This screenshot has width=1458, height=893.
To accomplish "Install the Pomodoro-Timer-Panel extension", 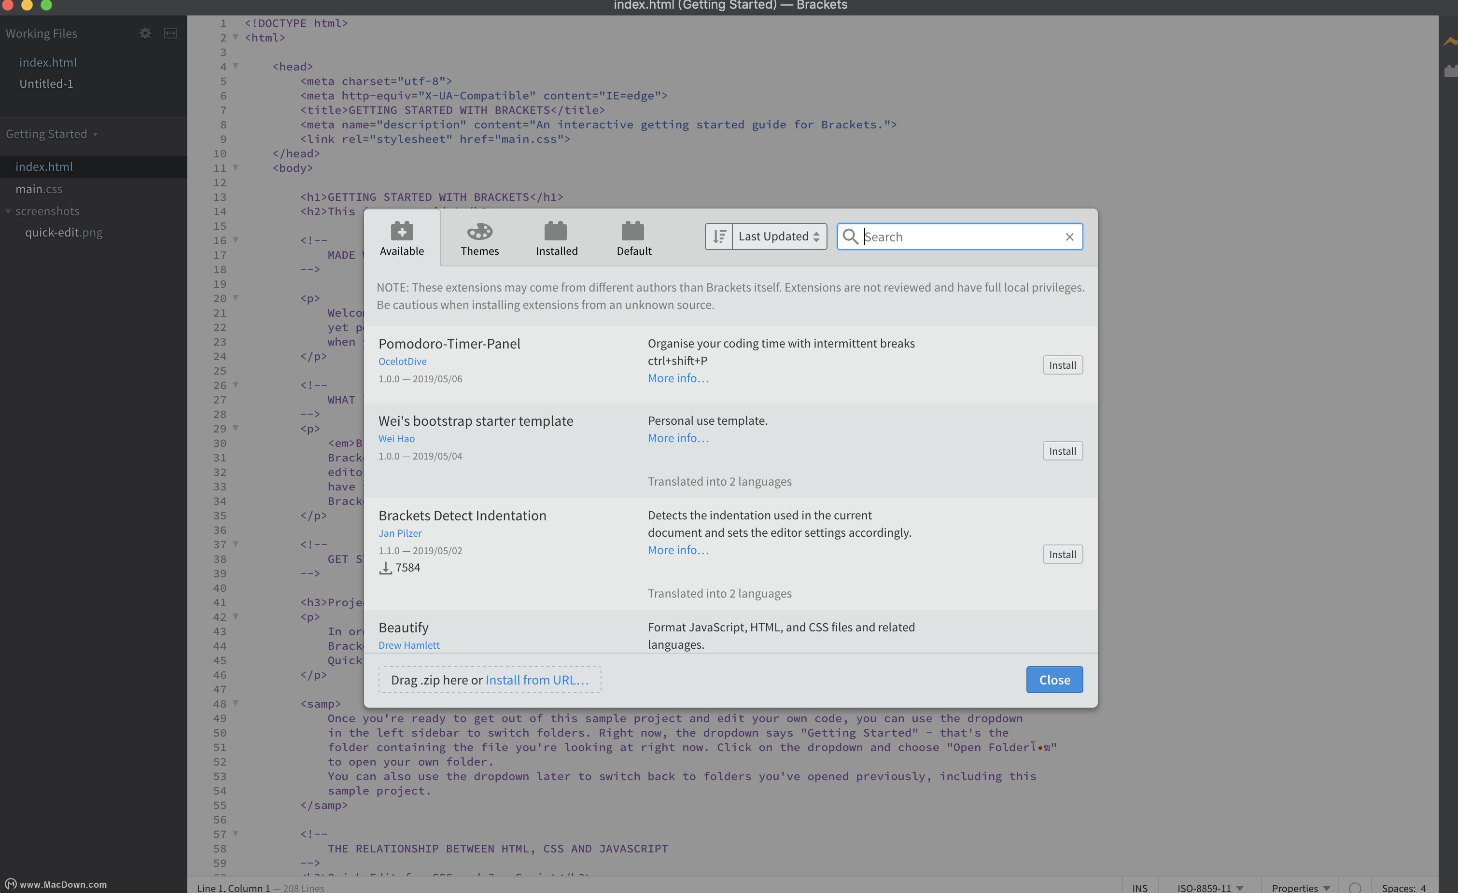I will click(1062, 365).
